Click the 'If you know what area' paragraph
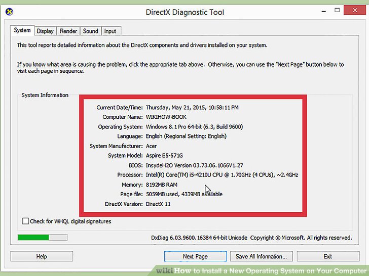The height and width of the screenshot is (276, 369). point(180,68)
